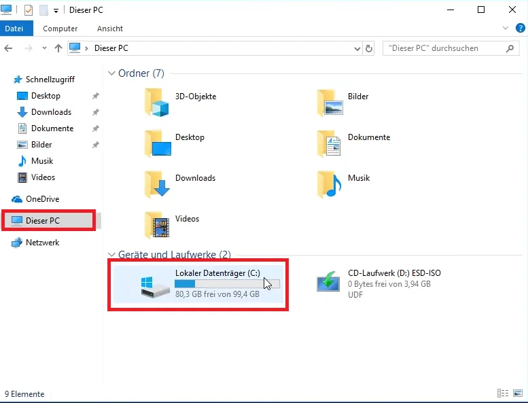528x403 pixels.
Task: Click the Schnellzugriff star icon in sidebar
Action: [x=17, y=80]
